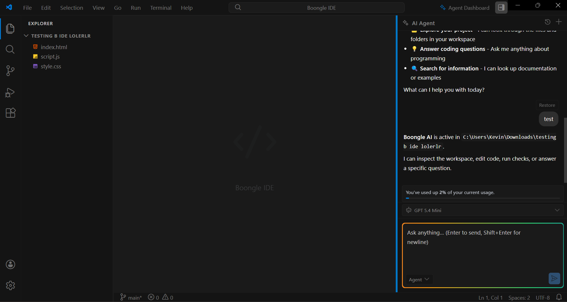Open the Edit menu
This screenshot has height=302, width=567.
[x=46, y=8]
